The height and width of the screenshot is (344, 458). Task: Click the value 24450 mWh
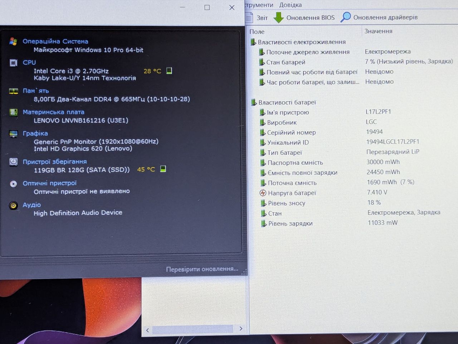383,172
